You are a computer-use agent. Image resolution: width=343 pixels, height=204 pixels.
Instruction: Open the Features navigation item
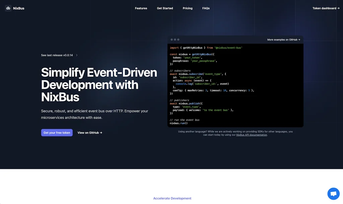click(x=141, y=8)
